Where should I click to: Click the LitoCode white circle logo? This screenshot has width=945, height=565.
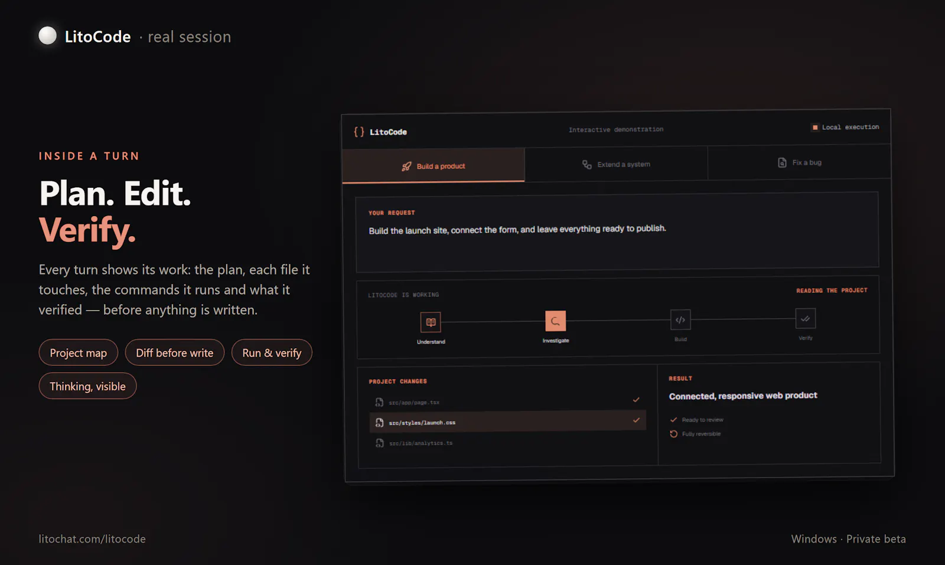[48, 36]
